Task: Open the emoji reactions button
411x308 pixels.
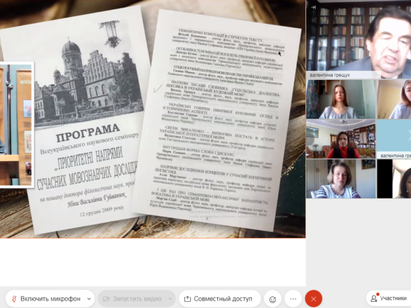Action: click(x=272, y=299)
